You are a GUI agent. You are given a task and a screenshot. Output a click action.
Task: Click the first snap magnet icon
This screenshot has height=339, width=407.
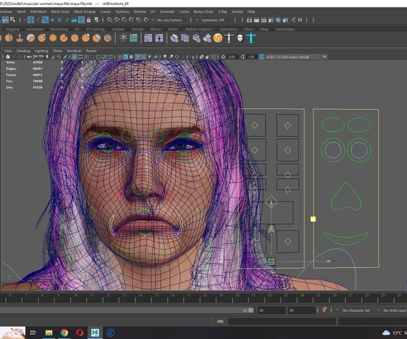pos(110,20)
